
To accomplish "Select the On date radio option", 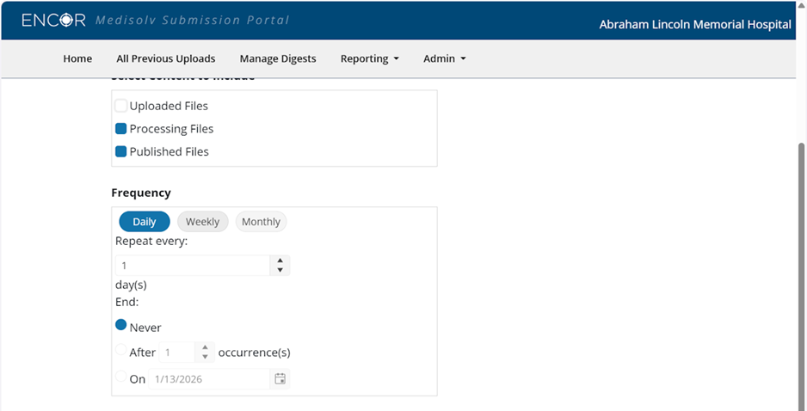I will coord(121,376).
